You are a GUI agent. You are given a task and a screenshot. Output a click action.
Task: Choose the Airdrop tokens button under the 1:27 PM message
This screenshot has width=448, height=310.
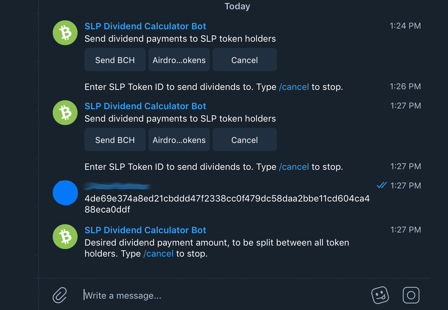point(179,140)
